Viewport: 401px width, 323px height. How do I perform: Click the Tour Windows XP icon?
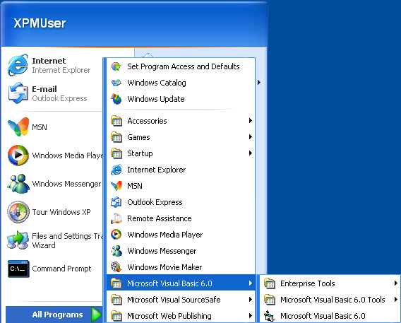[x=18, y=211]
